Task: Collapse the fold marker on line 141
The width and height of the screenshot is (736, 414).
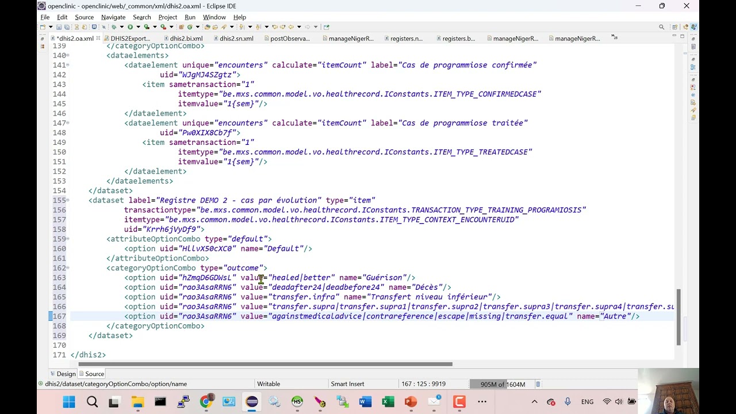Action: (68, 65)
